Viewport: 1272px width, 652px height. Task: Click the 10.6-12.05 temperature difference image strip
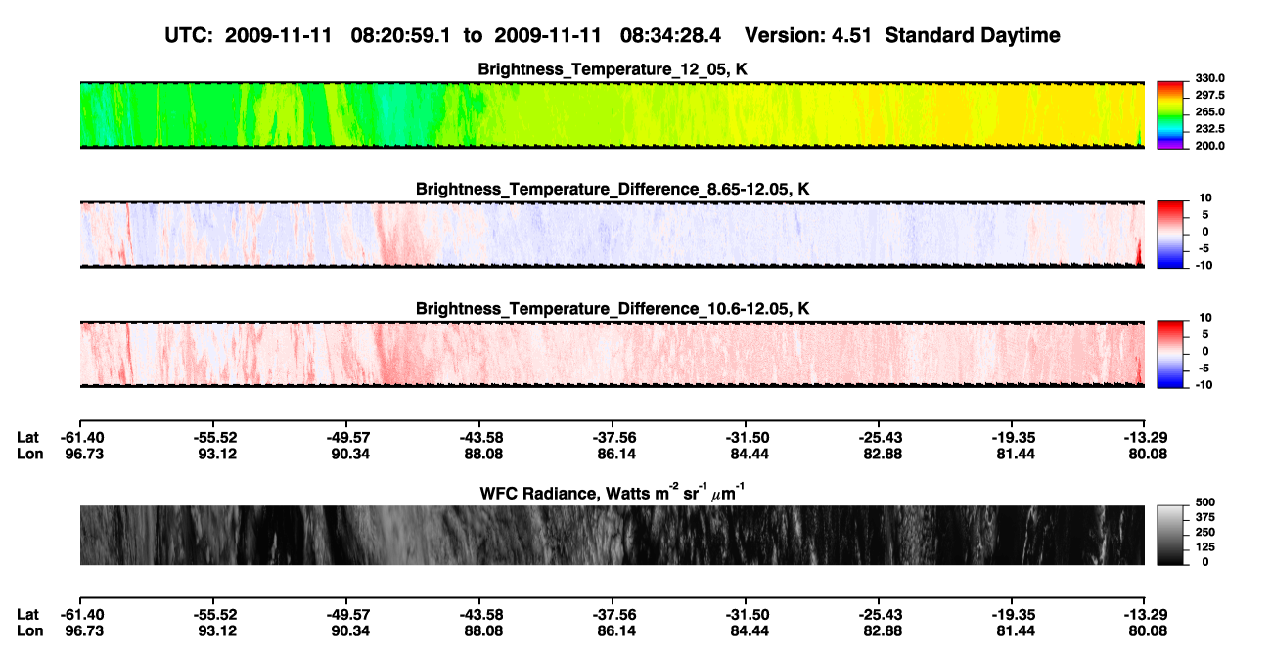tap(613, 355)
